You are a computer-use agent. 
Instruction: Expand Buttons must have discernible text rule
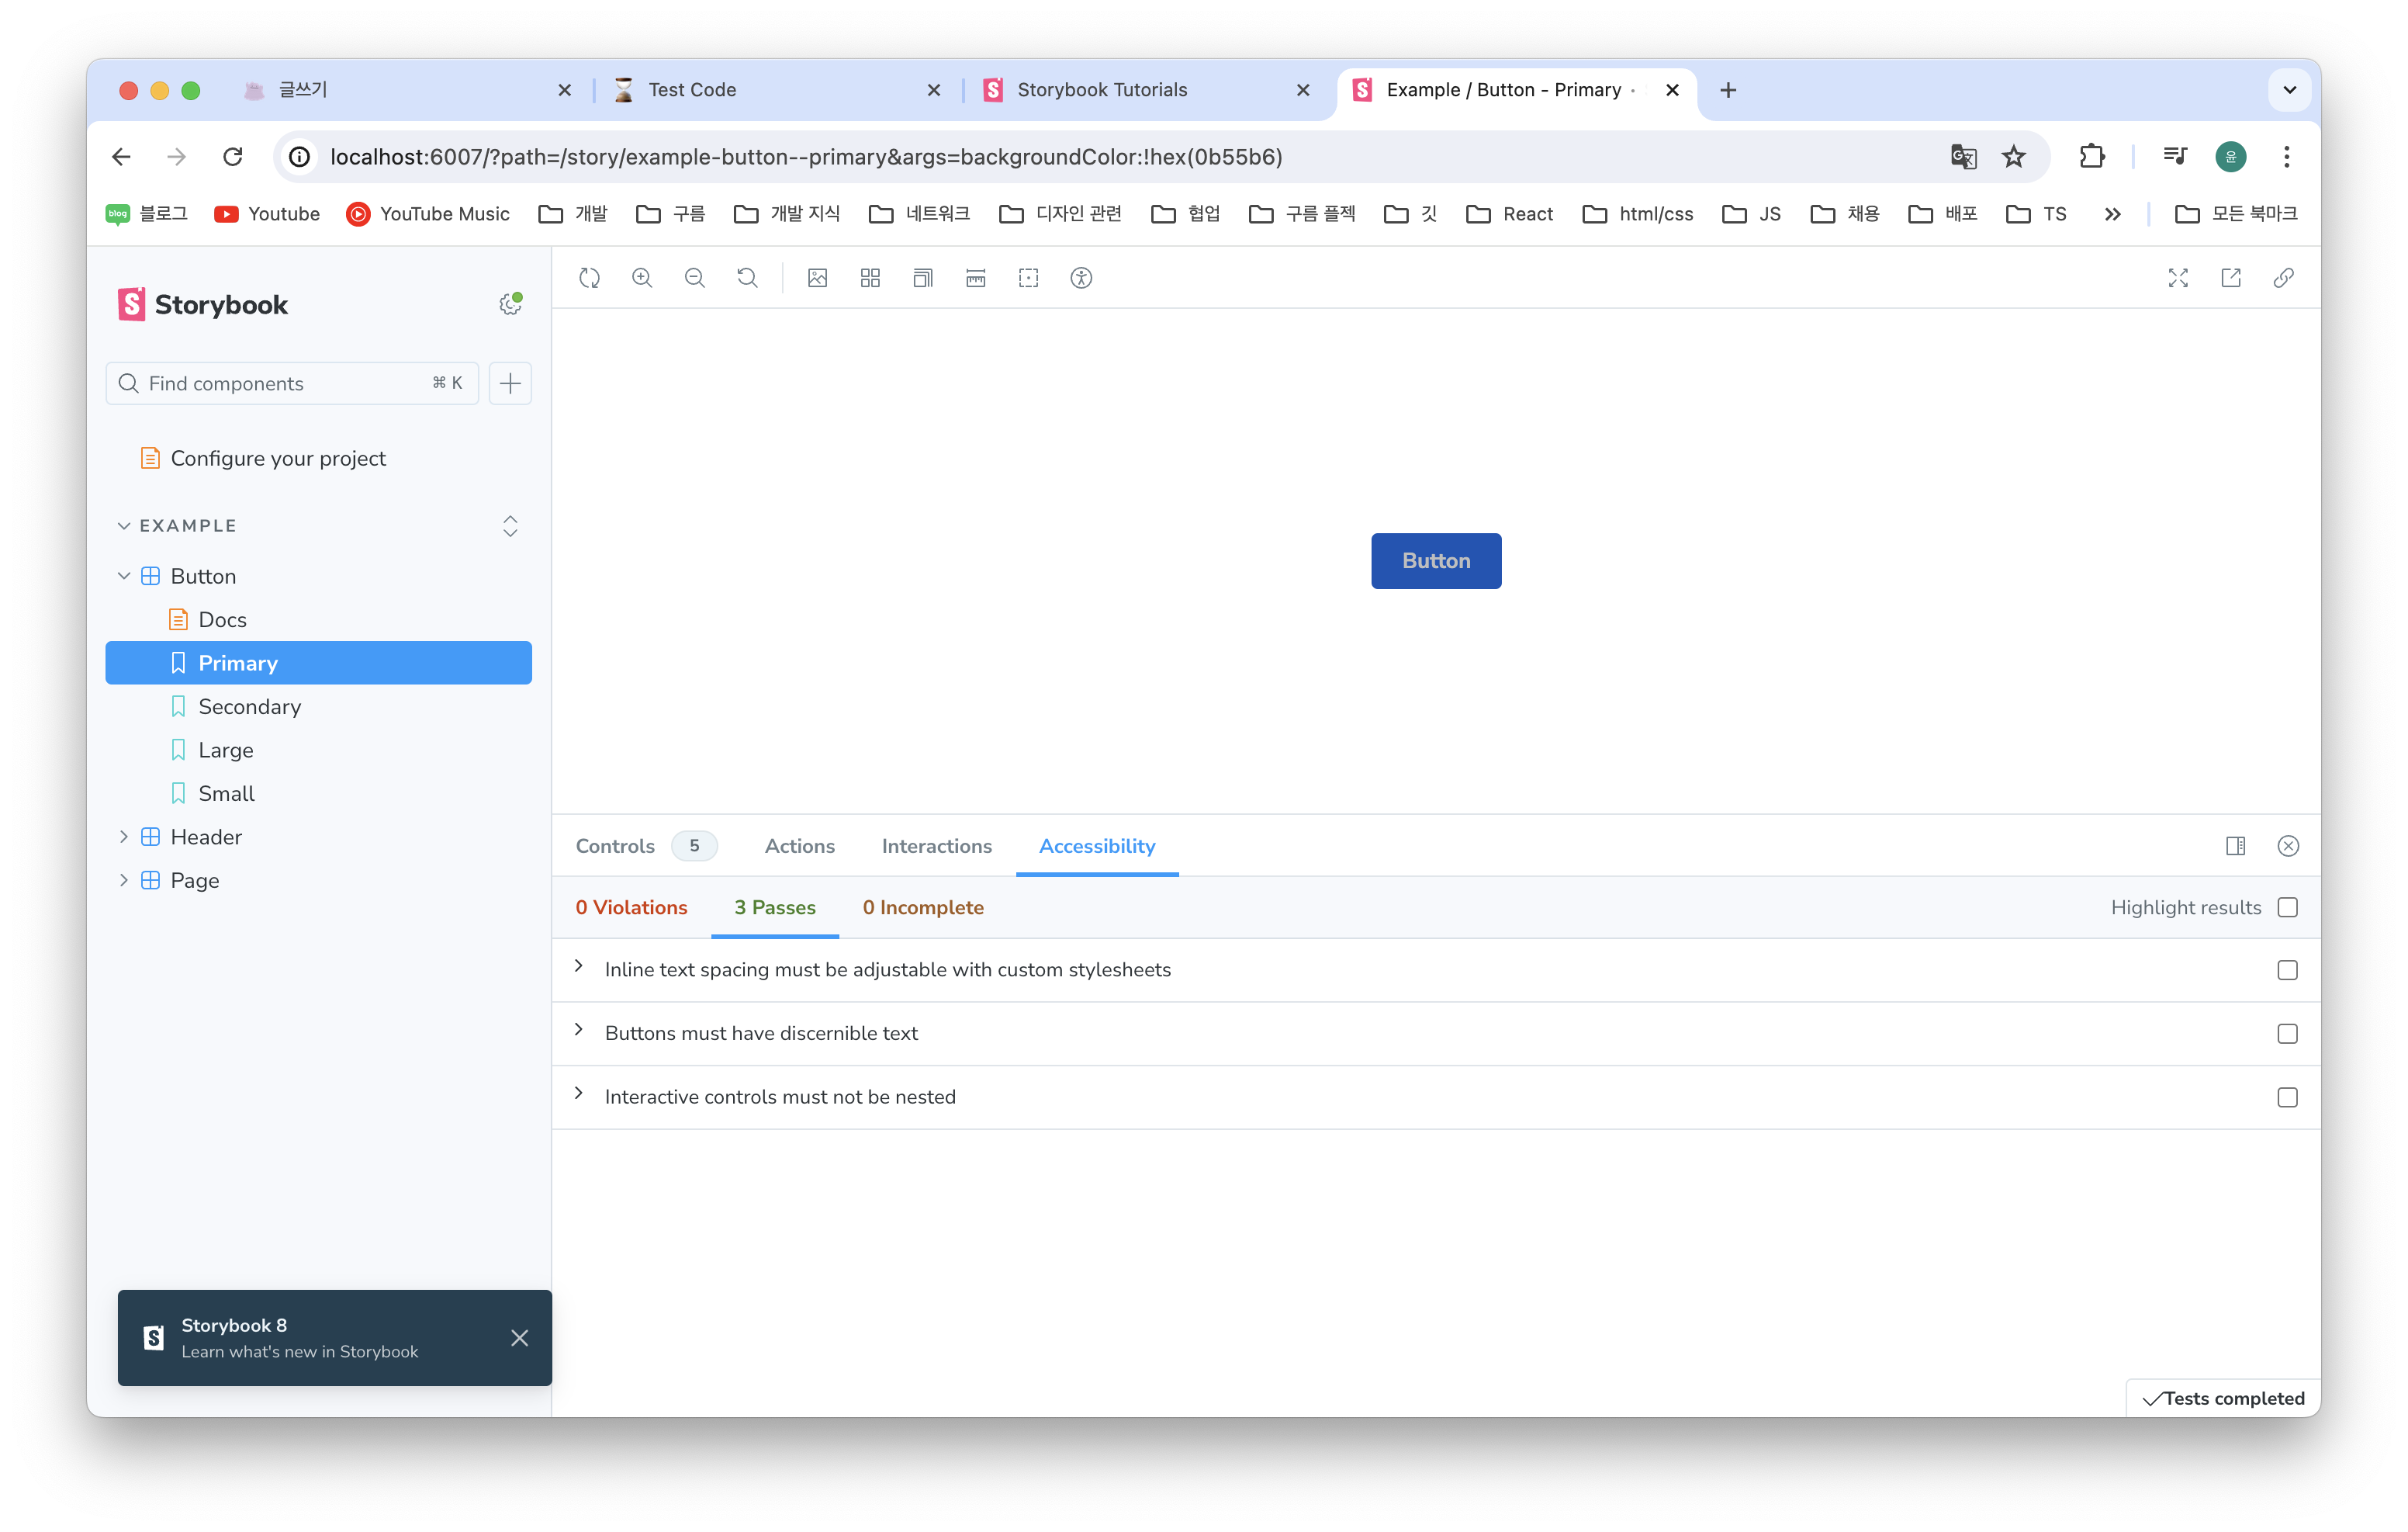[579, 1031]
